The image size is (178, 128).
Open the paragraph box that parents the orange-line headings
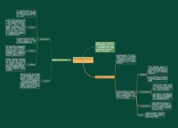(126, 95)
